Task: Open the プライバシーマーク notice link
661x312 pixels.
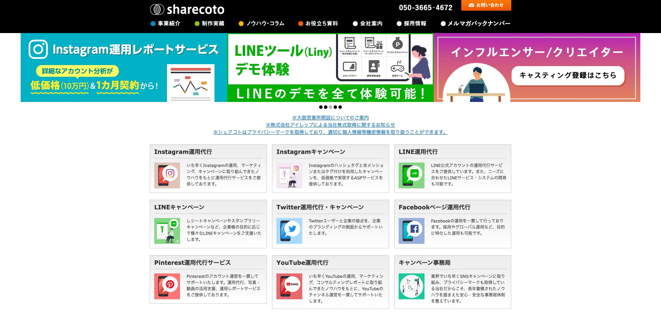Action: (x=330, y=132)
